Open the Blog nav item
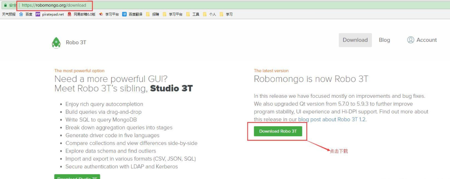Viewport: 450px width, 179px height. coord(384,40)
